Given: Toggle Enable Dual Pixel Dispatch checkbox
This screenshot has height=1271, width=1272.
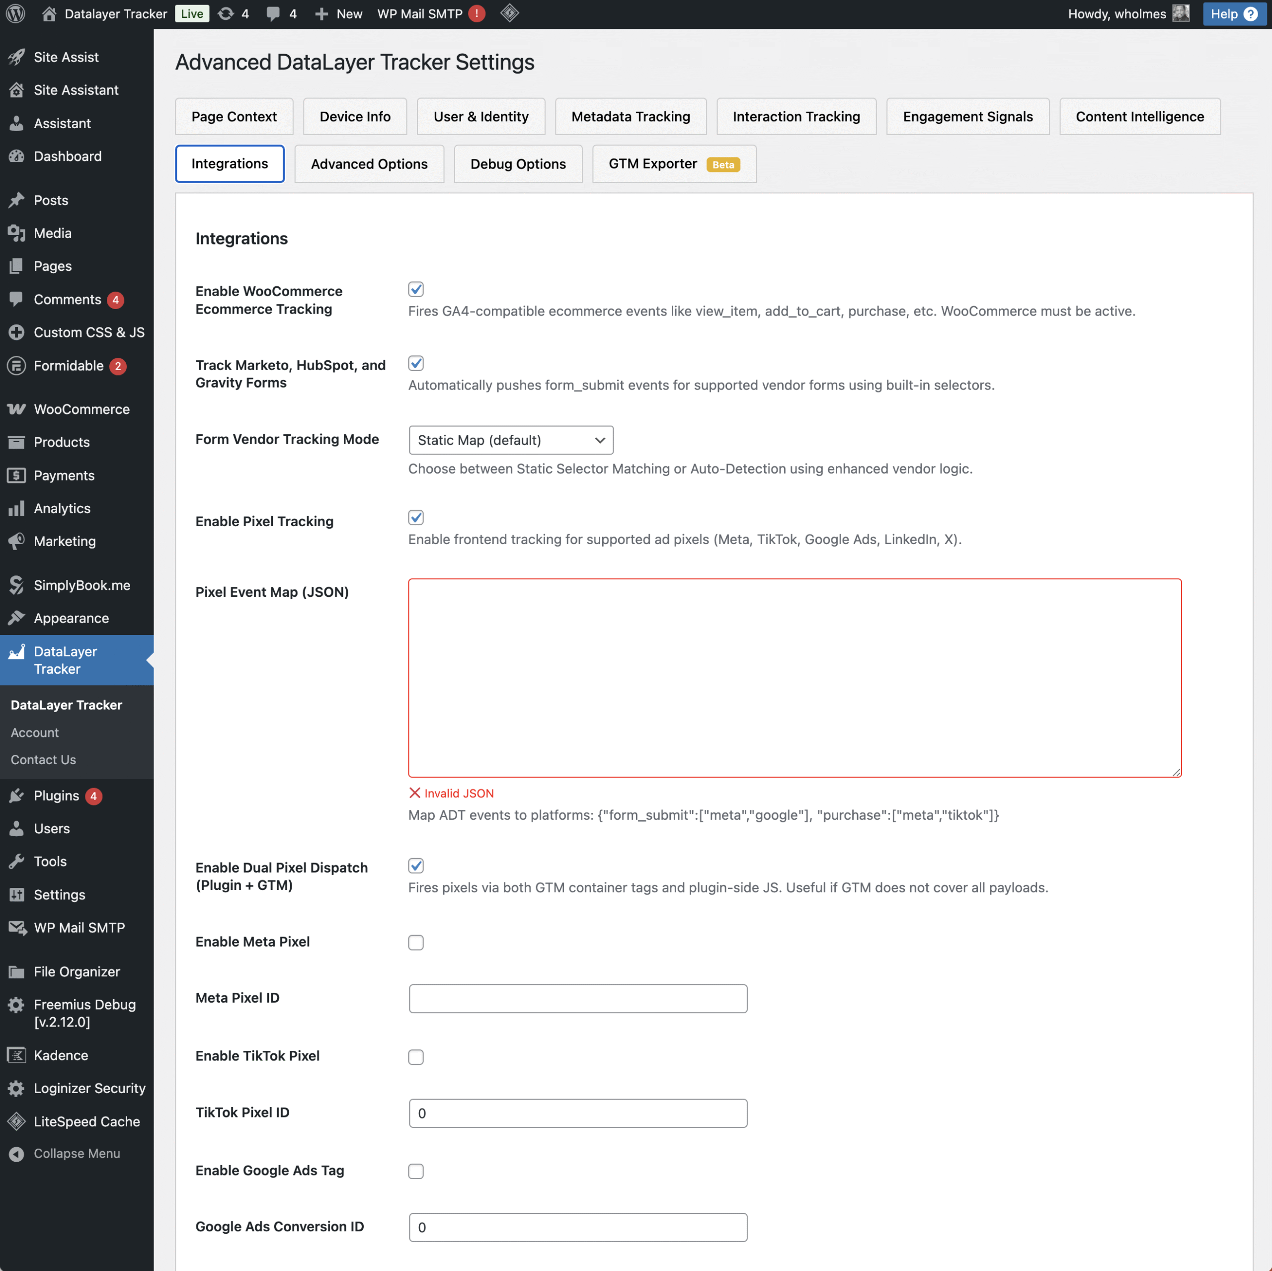Looking at the screenshot, I should click(416, 866).
